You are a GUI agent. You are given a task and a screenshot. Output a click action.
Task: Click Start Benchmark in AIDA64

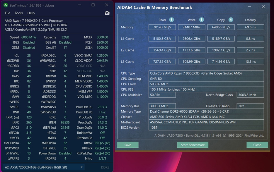(x=193, y=145)
